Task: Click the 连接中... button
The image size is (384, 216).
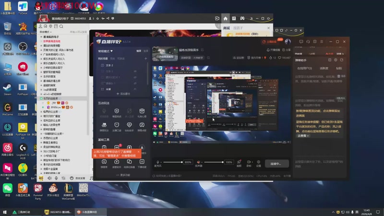Action: tap(276, 164)
